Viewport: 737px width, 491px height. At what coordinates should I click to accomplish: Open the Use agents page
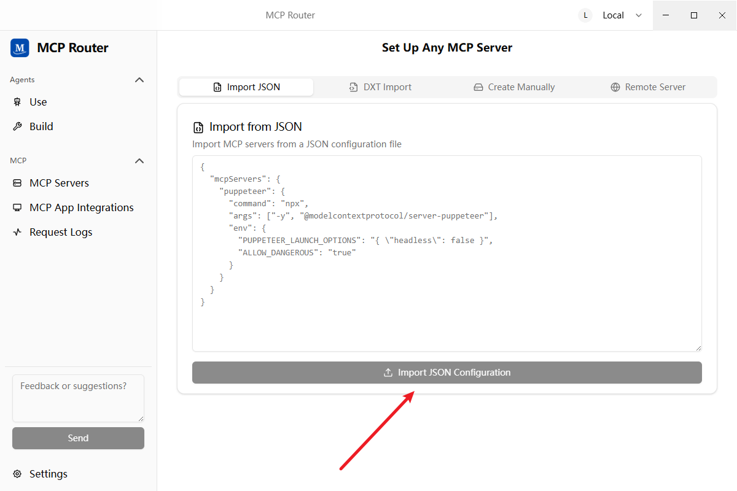(38, 102)
